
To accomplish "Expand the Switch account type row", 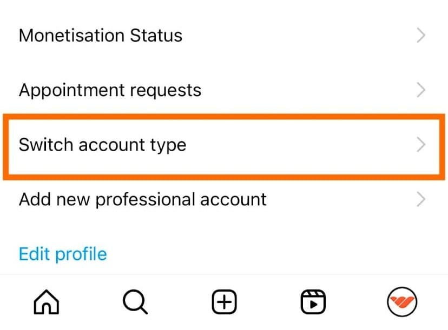I will click(x=421, y=145).
